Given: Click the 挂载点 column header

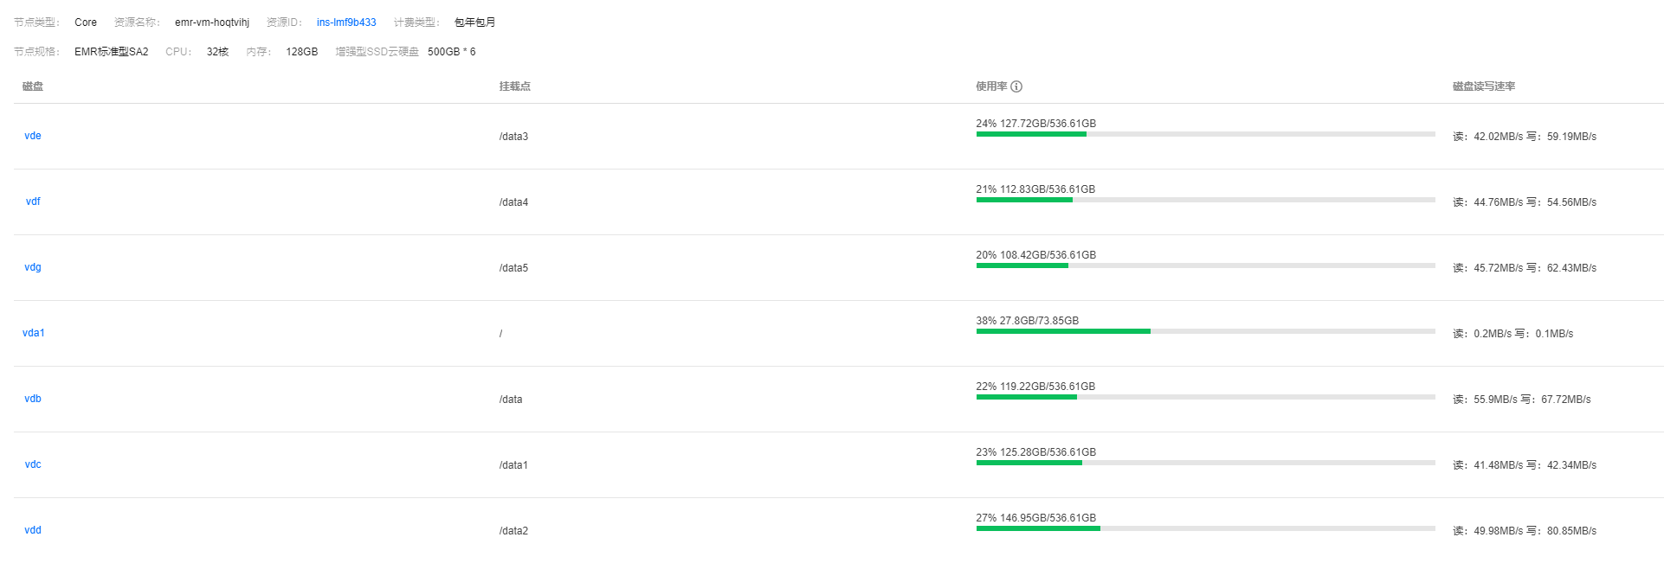Looking at the screenshot, I should [x=515, y=86].
